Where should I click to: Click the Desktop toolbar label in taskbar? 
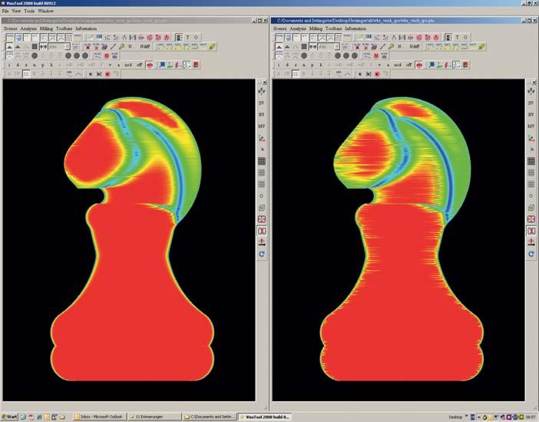coord(455,417)
